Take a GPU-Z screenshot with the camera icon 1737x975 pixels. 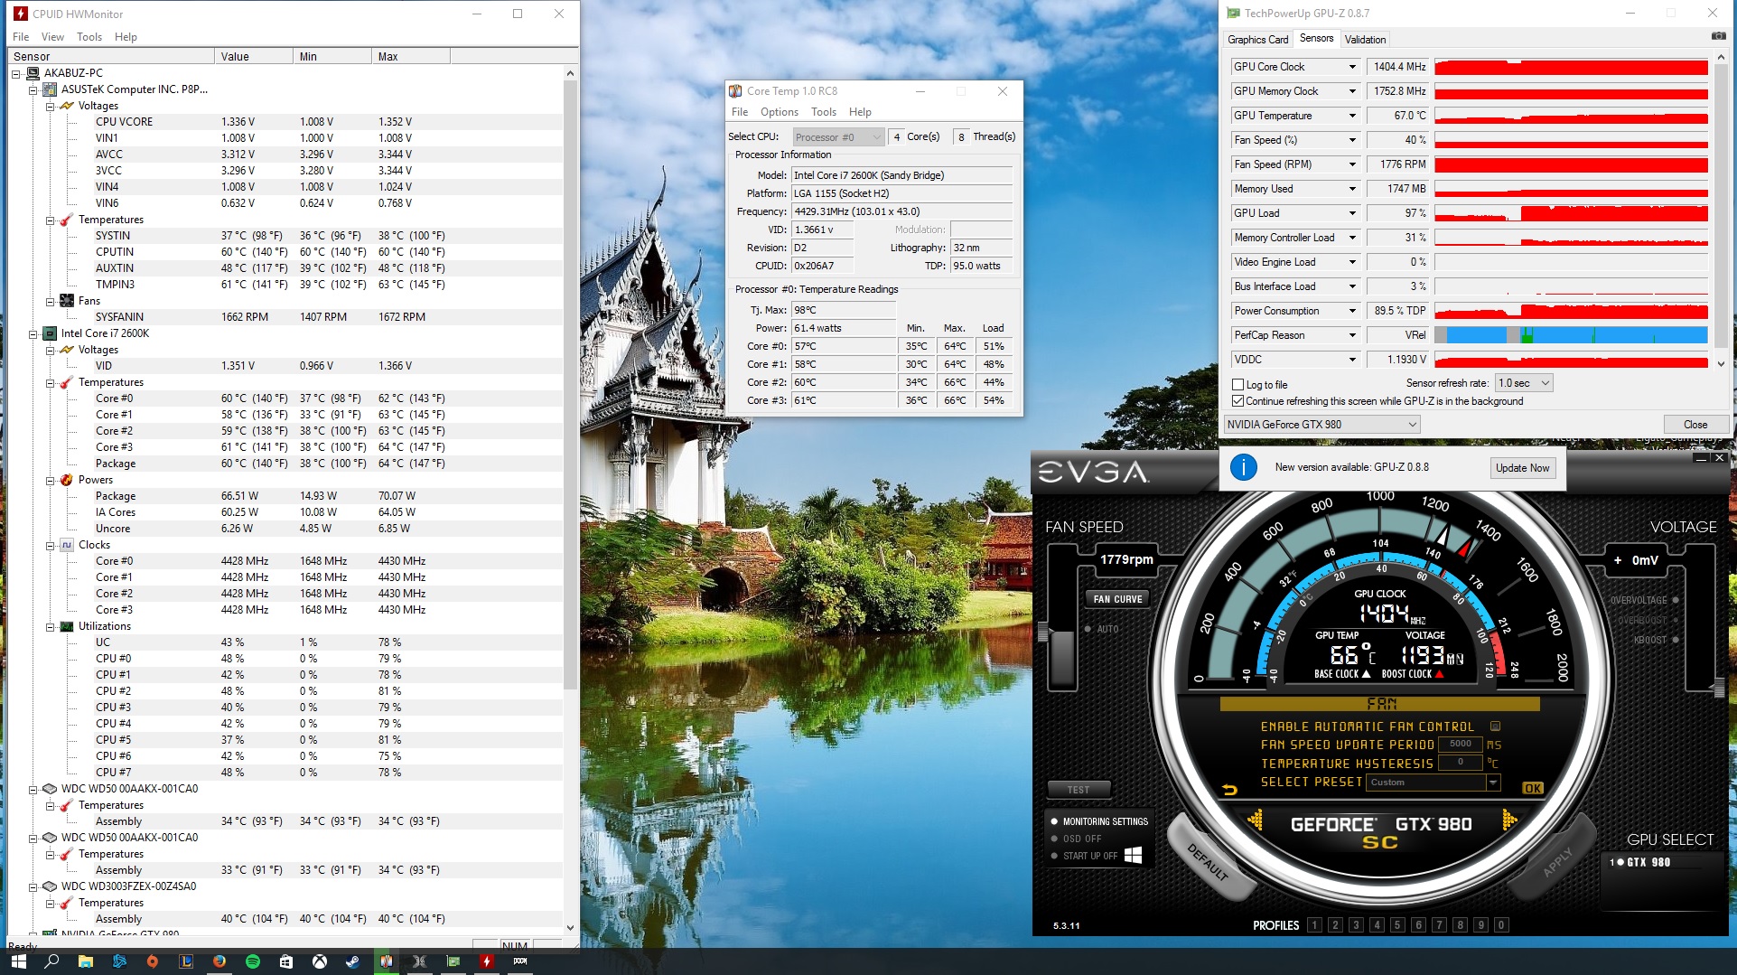pyautogui.click(x=1718, y=36)
